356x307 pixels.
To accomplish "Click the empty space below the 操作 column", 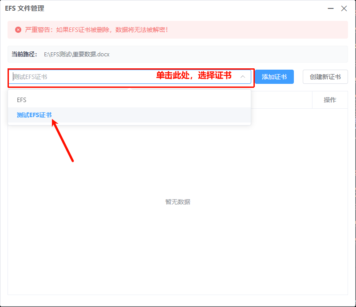I will [x=330, y=177].
